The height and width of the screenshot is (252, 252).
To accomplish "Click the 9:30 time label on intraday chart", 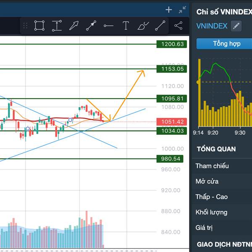I will (x=240, y=133).
